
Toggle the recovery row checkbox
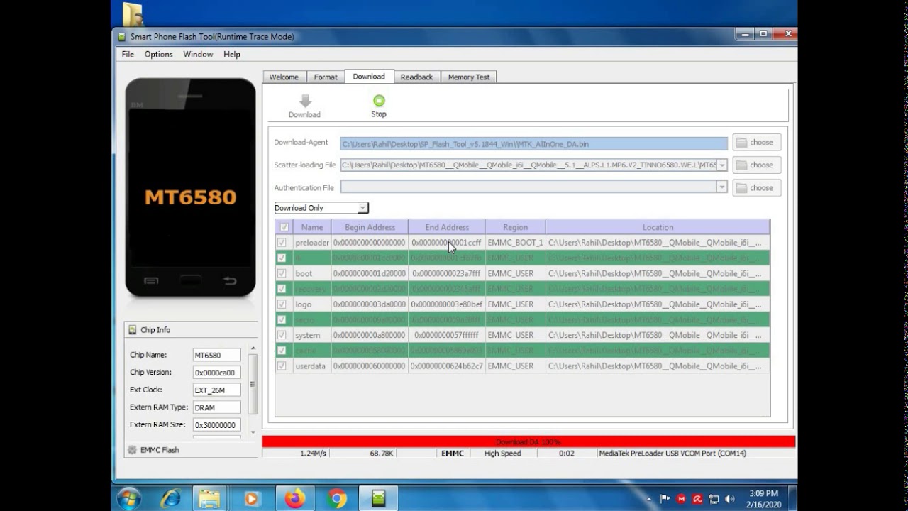(x=282, y=289)
